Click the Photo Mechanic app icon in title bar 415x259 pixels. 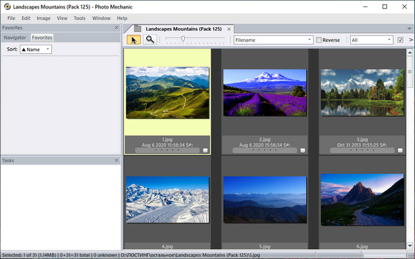click(6, 6)
